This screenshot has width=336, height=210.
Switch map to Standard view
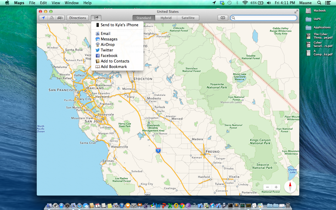(144, 18)
